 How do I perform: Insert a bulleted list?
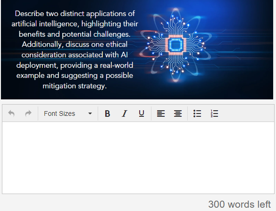click(197, 114)
